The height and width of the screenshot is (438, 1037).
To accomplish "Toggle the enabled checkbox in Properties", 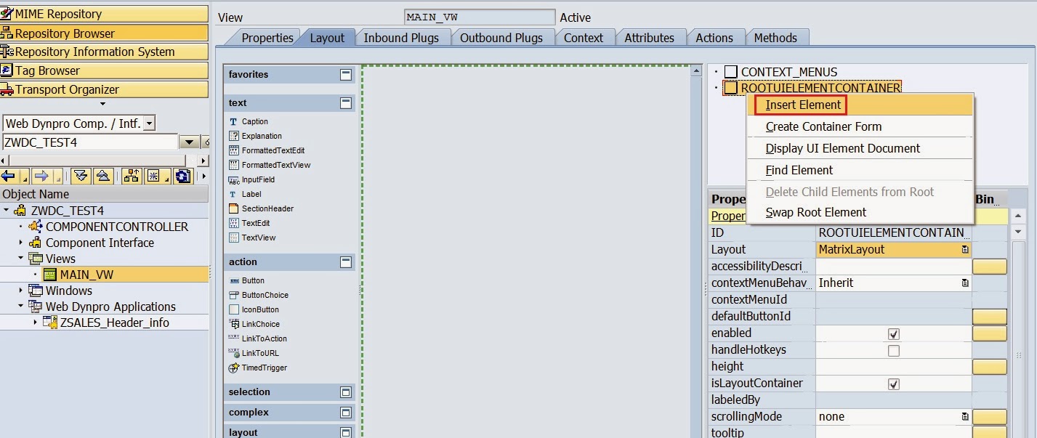I will coord(895,333).
